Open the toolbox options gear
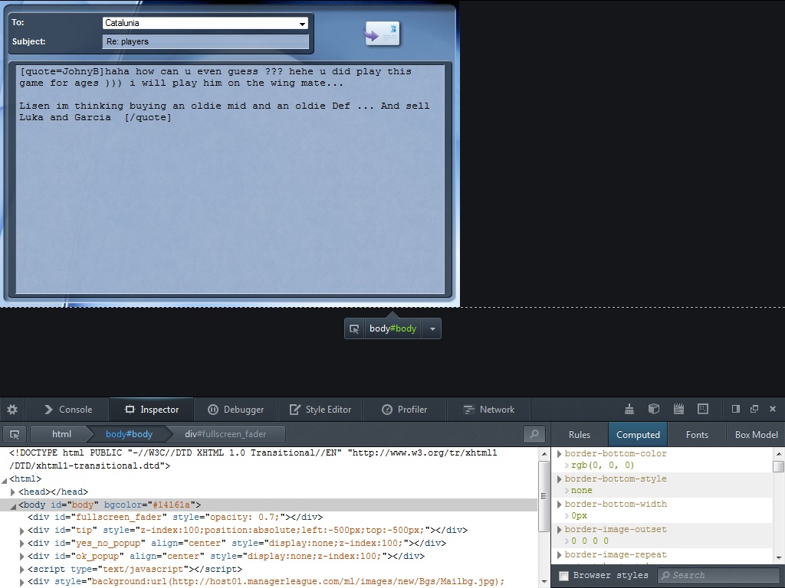Screen dimensions: 785x588 click(12, 410)
